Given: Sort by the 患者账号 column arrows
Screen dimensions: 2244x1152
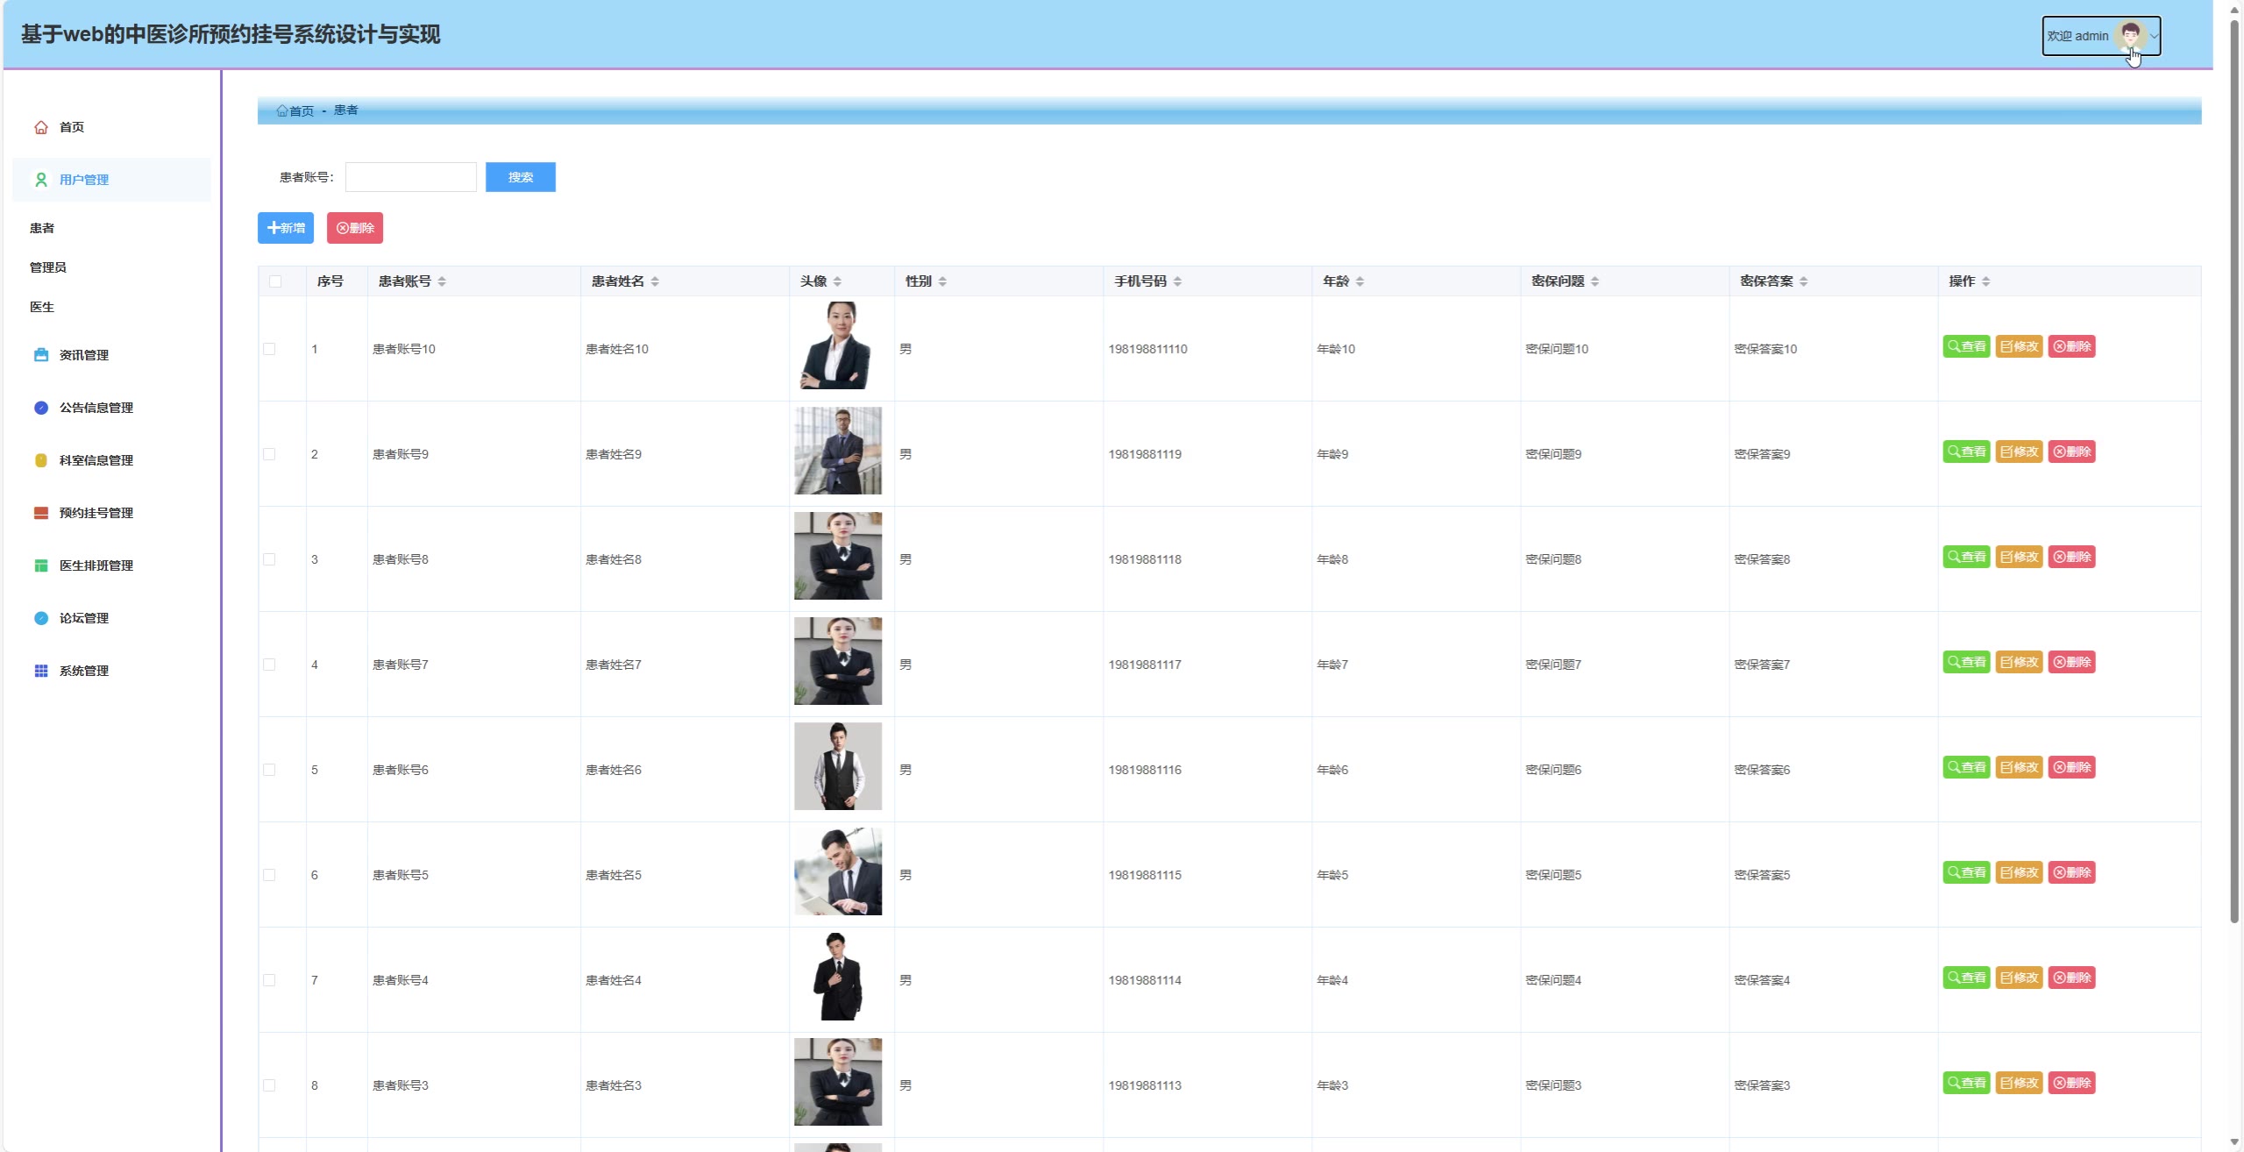Looking at the screenshot, I should [442, 281].
